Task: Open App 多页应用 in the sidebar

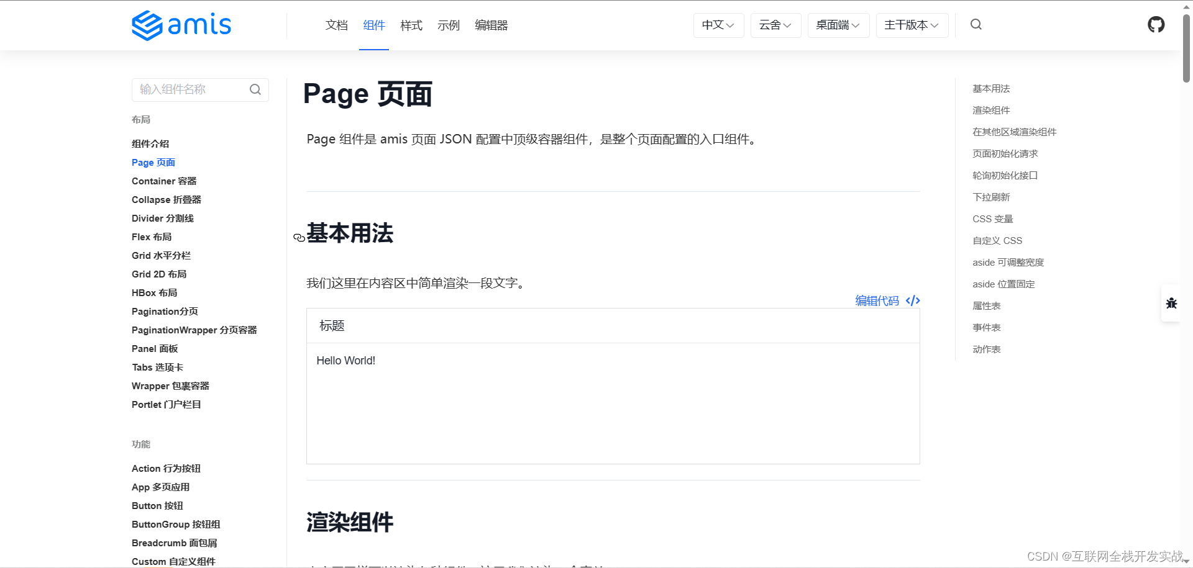Action: (x=161, y=487)
